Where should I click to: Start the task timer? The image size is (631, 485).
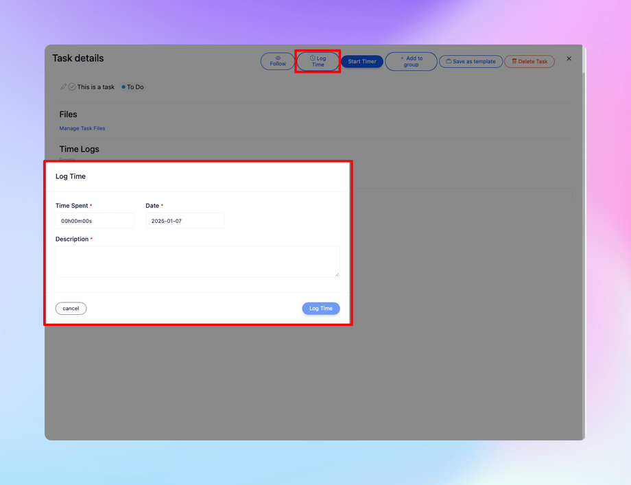361,61
